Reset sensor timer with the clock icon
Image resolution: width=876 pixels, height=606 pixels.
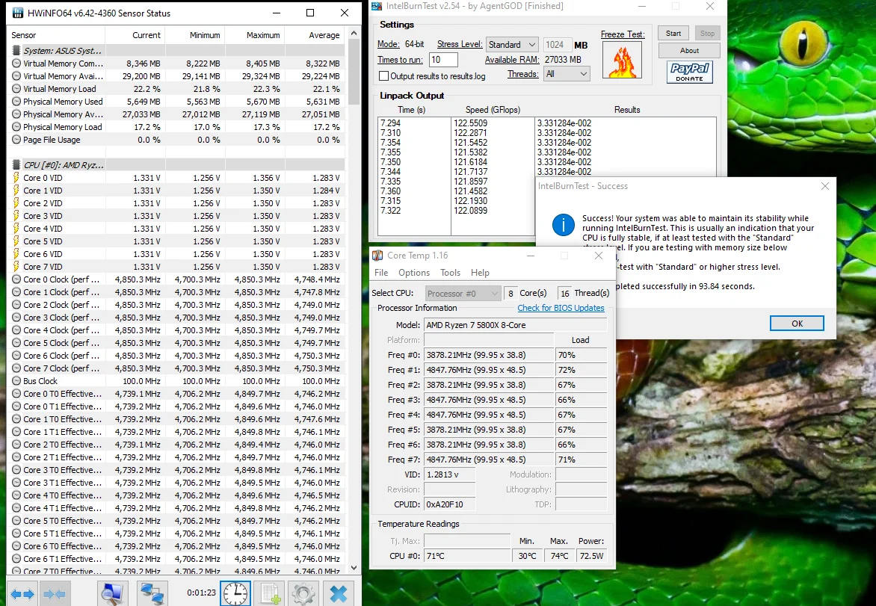(235, 593)
